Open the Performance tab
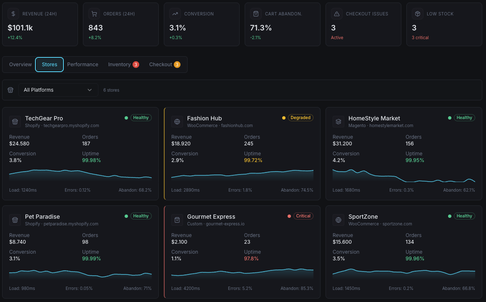The width and height of the screenshot is (486, 302). (x=83, y=65)
